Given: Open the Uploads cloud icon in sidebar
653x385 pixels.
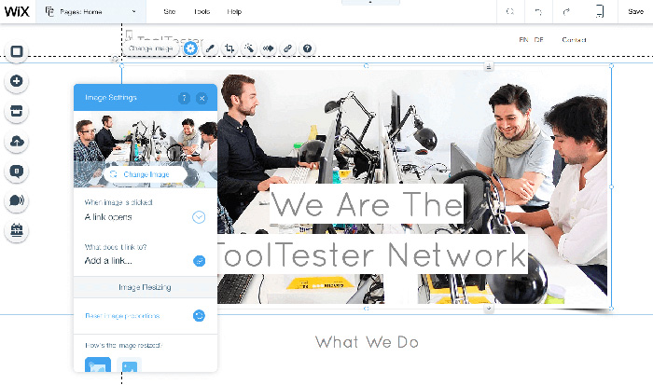Looking at the screenshot, I should pos(17,142).
